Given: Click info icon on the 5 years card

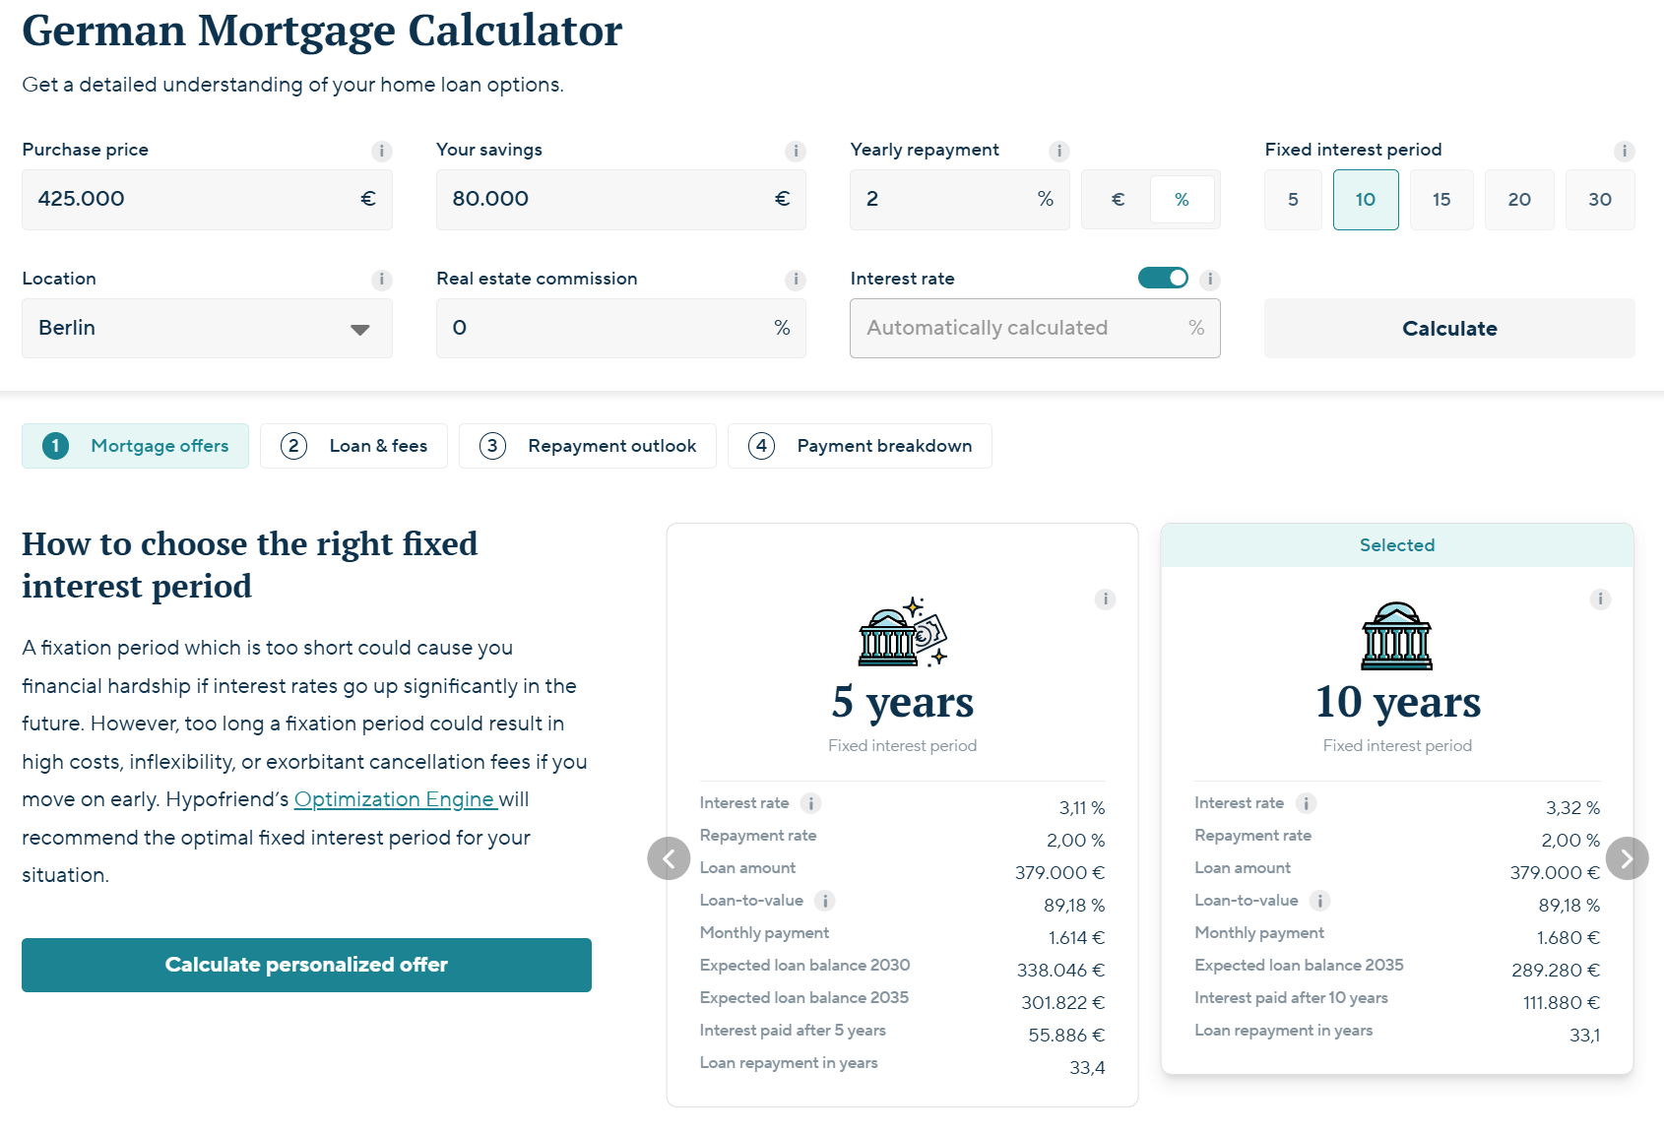Looking at the screenshot, I should 1105,598.
